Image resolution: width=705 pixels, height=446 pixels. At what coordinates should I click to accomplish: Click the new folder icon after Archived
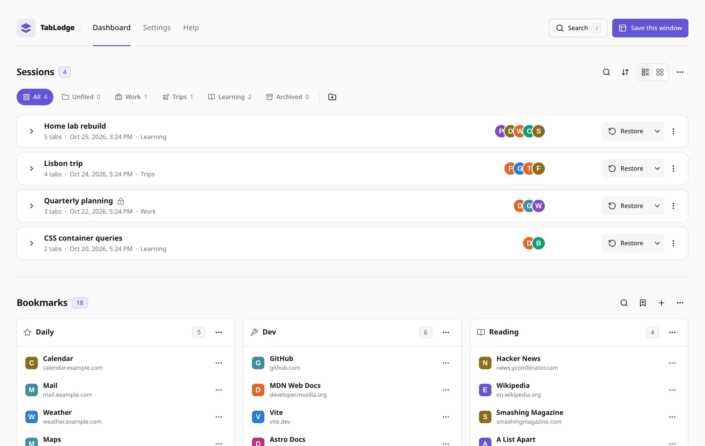coord(332,97)
